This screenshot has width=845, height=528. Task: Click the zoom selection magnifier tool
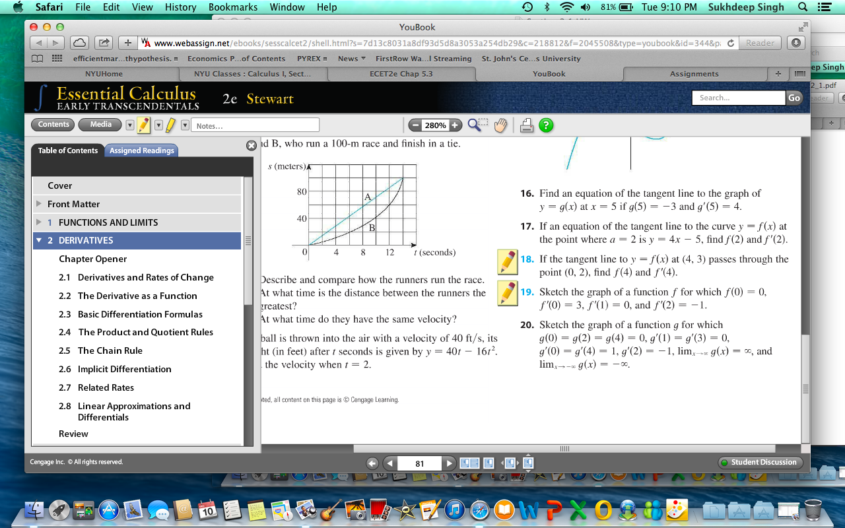click(x=478, y=125)
